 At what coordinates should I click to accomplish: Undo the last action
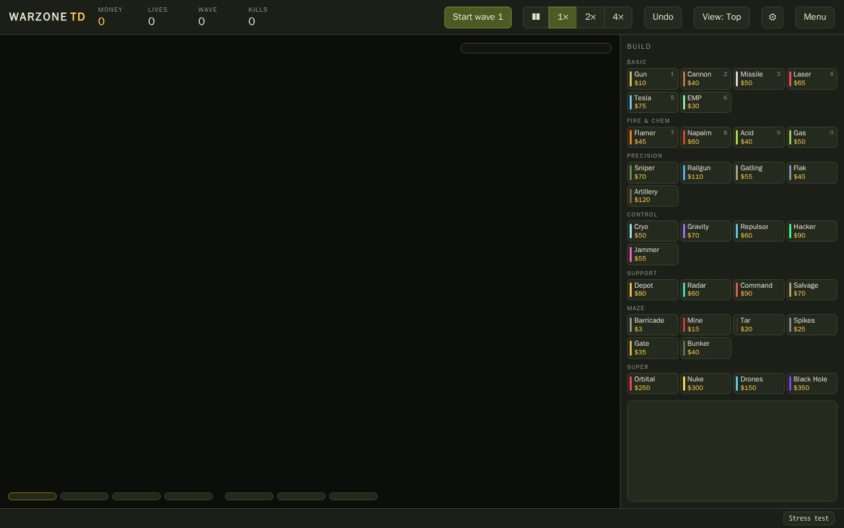663,17
